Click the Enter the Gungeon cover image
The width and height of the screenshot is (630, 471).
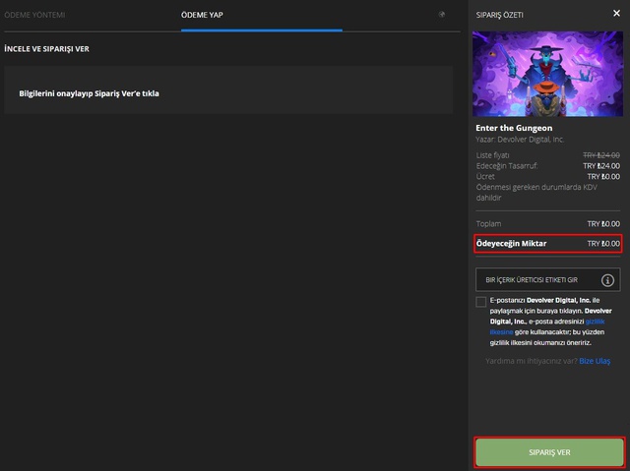(547, 74)
